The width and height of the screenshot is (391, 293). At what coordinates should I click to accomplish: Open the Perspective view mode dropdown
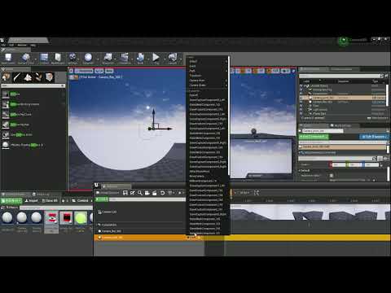pos(84,71)
